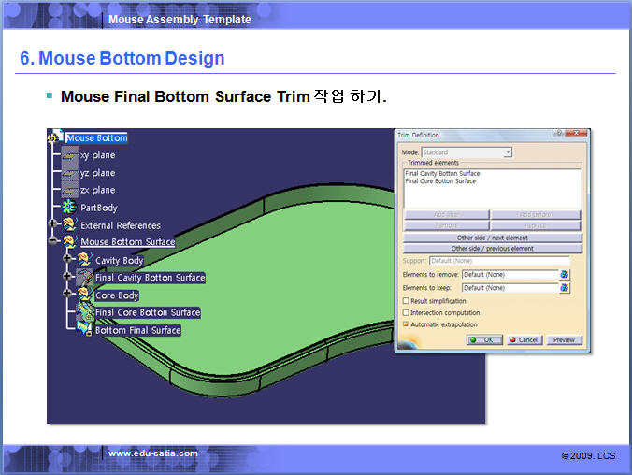Toggle the Intersection computation checkbox

(x=406, y=312)
